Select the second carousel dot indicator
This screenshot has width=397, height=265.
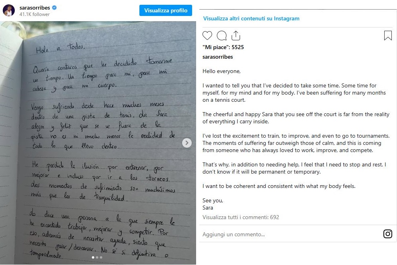click(x=97, y=257)
